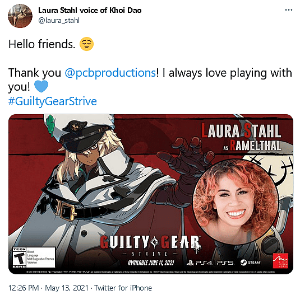Image resolution: width=300 pixels, height=295 pixels.
Task: Click the PS4 logo in the banner
Action: [x=200, y=263]
